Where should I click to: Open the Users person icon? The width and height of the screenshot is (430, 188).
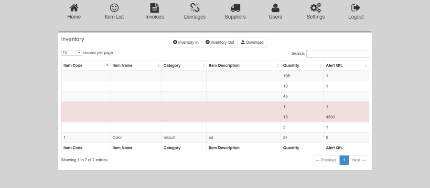coord(275,8)
